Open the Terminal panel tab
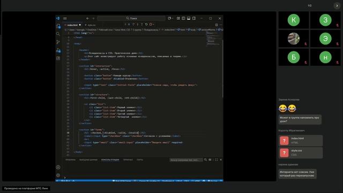Viewport: 343px width, 193px height. (128, 160)
